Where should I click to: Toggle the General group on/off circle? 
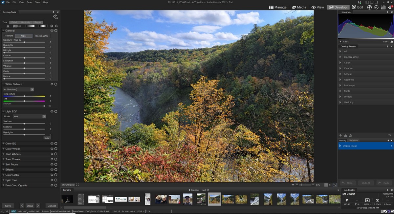pos(56,30)
